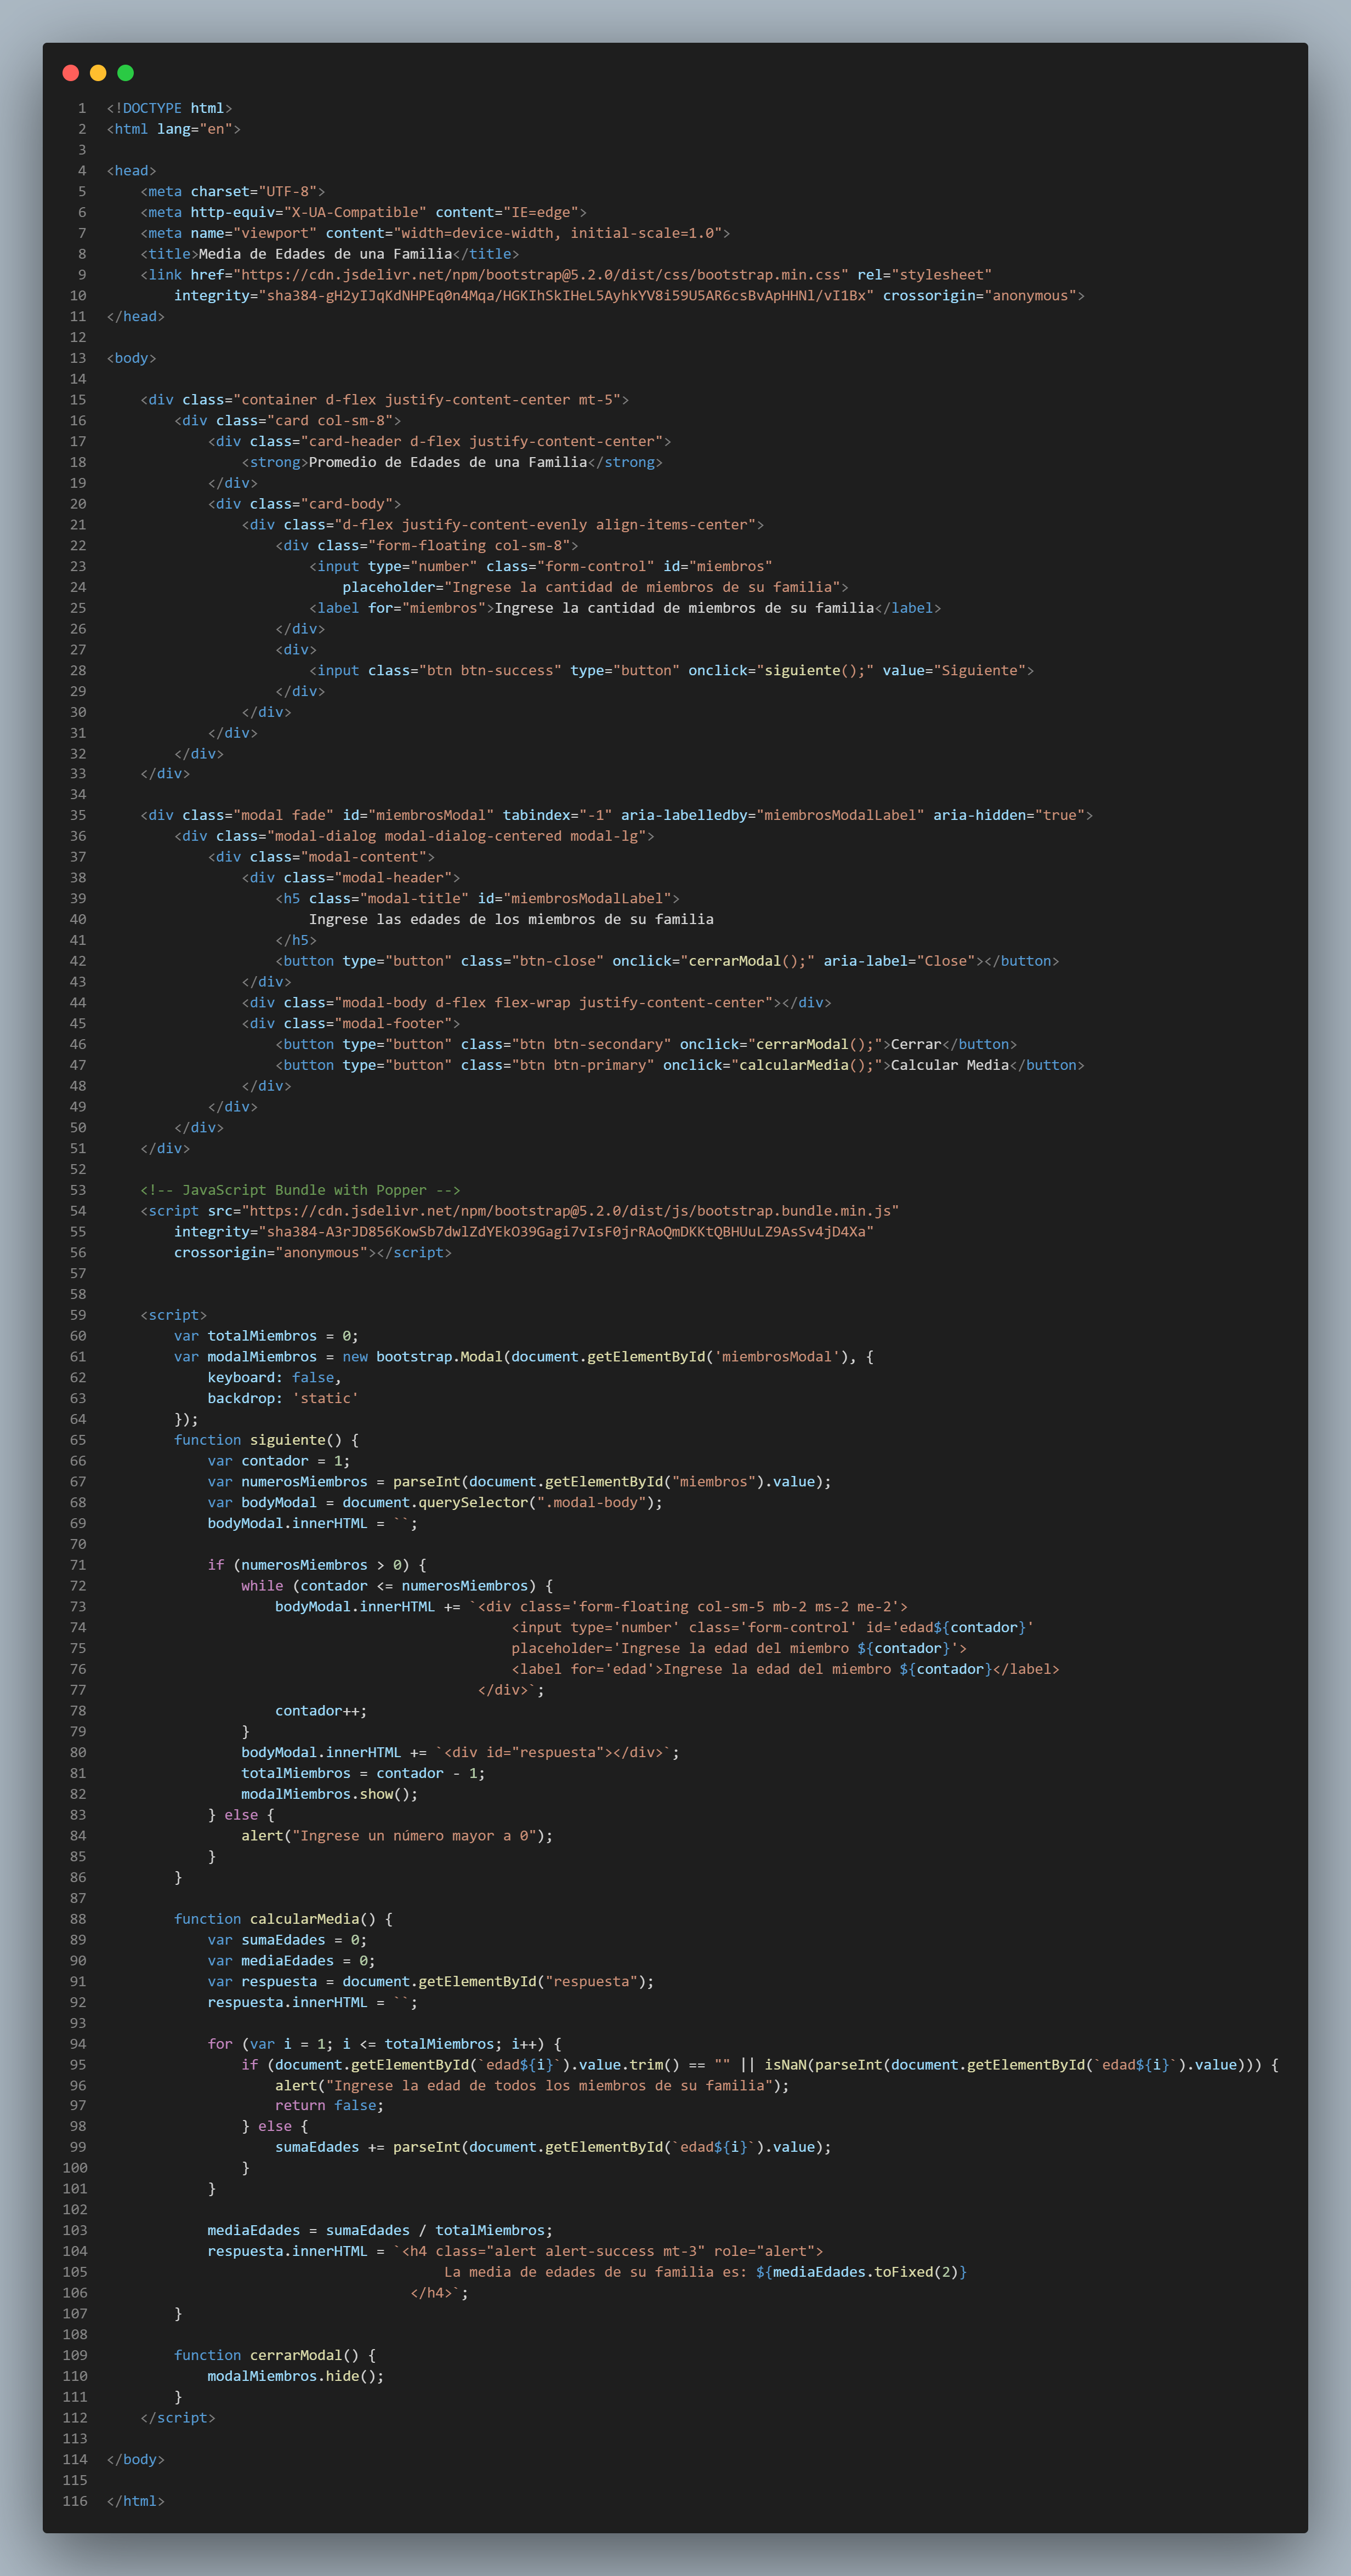This screenshot has height=2576, width=1351.
Task: Click the 'modalMiembros.hide();' line
Action: (296, 2376)
